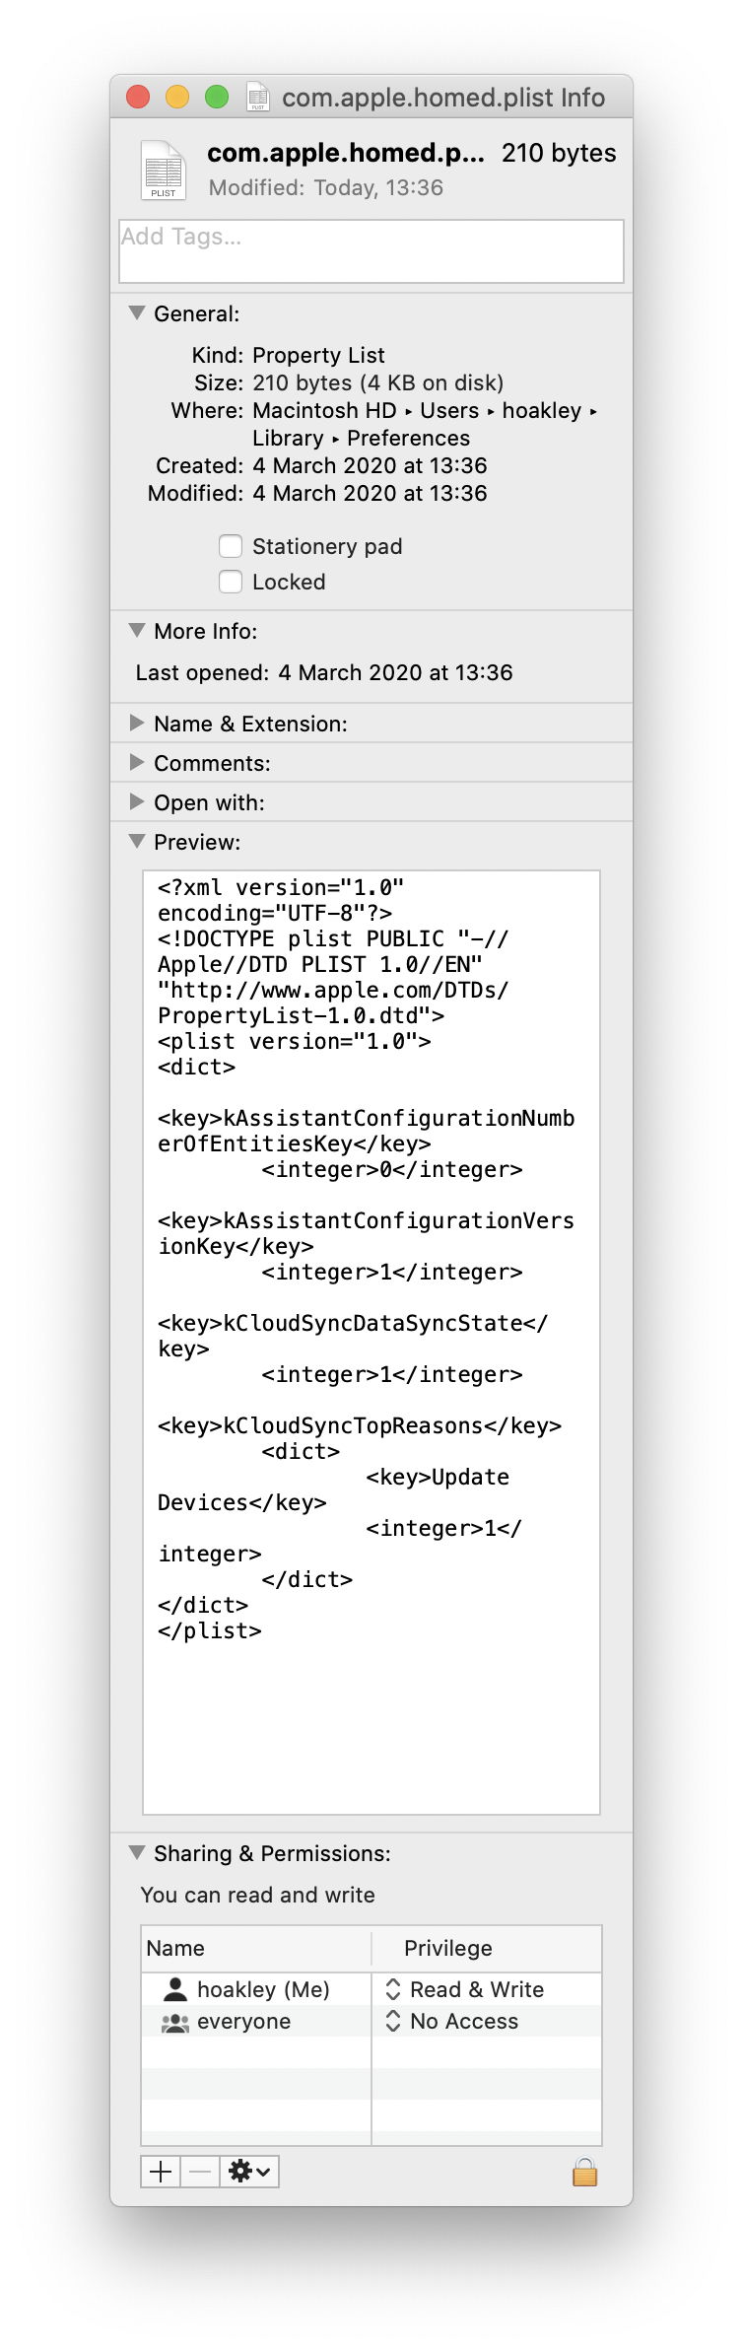
Task: Collapse the General section
Action: point(137,313)
